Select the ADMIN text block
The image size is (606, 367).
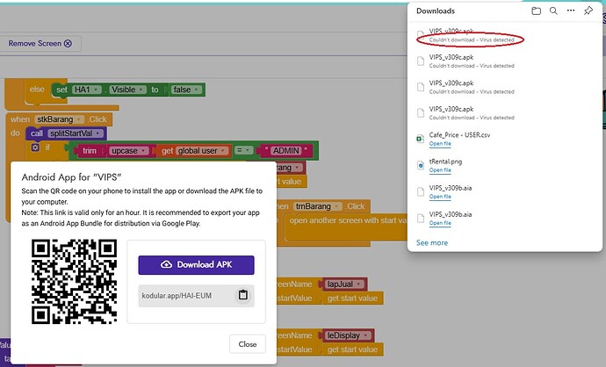point(286,151)
